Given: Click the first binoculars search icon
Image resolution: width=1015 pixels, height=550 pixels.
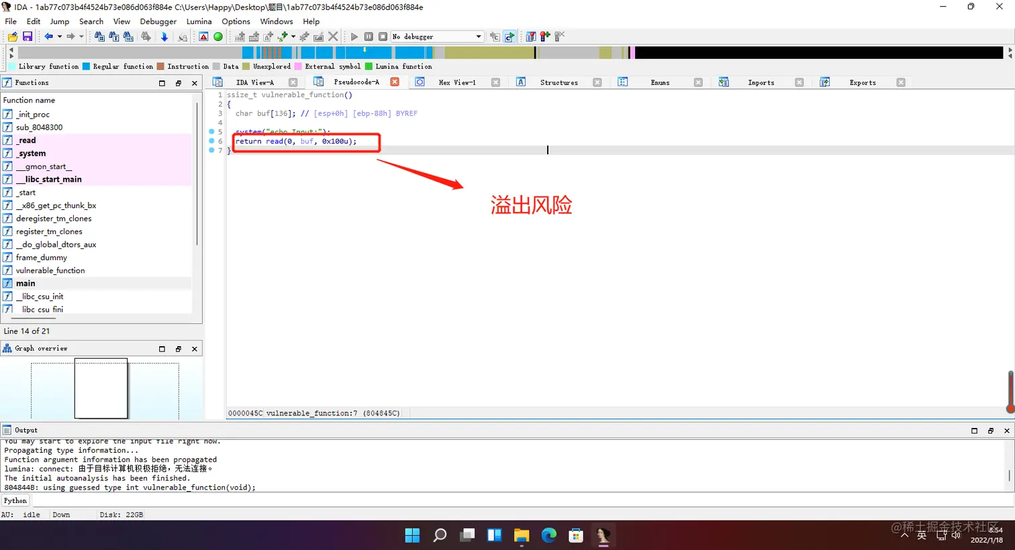Looking at the screenshot, I should pyautogui.click(x=99, y=36).
